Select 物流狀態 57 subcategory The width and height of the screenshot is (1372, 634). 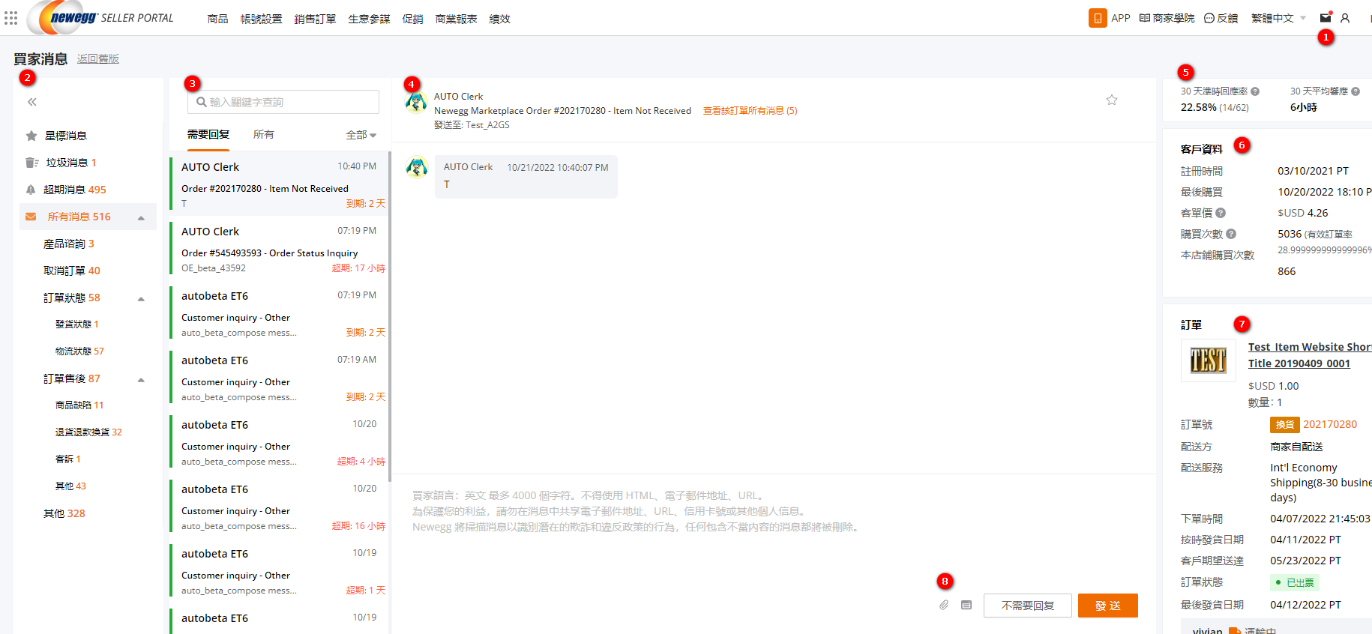tap(79, 351)
